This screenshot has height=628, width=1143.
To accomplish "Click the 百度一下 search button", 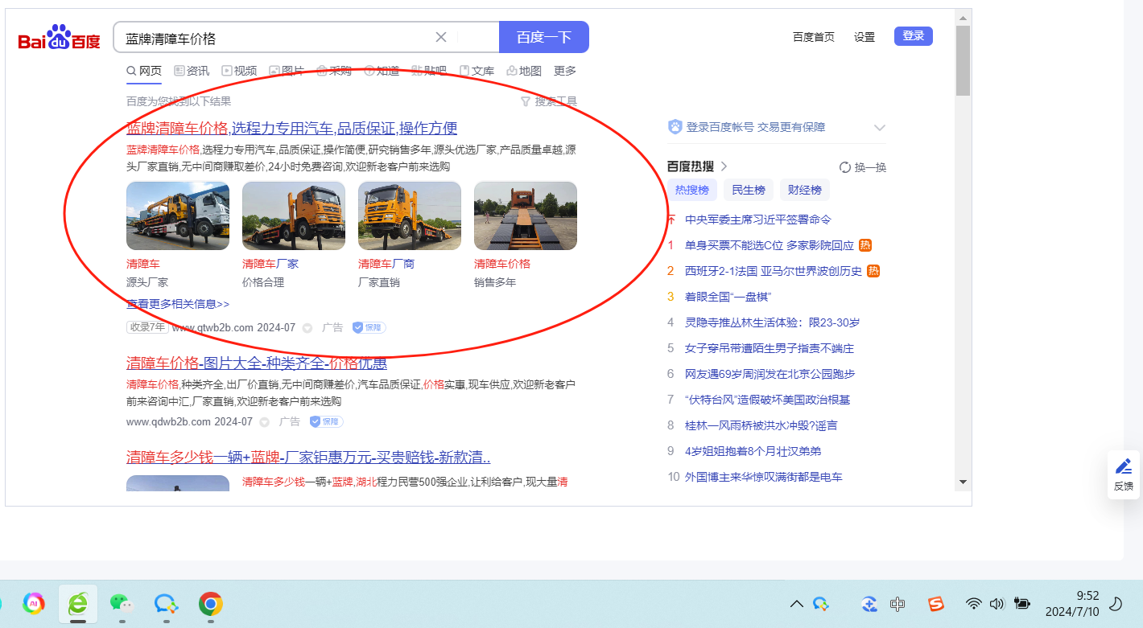I will [543, 37].
